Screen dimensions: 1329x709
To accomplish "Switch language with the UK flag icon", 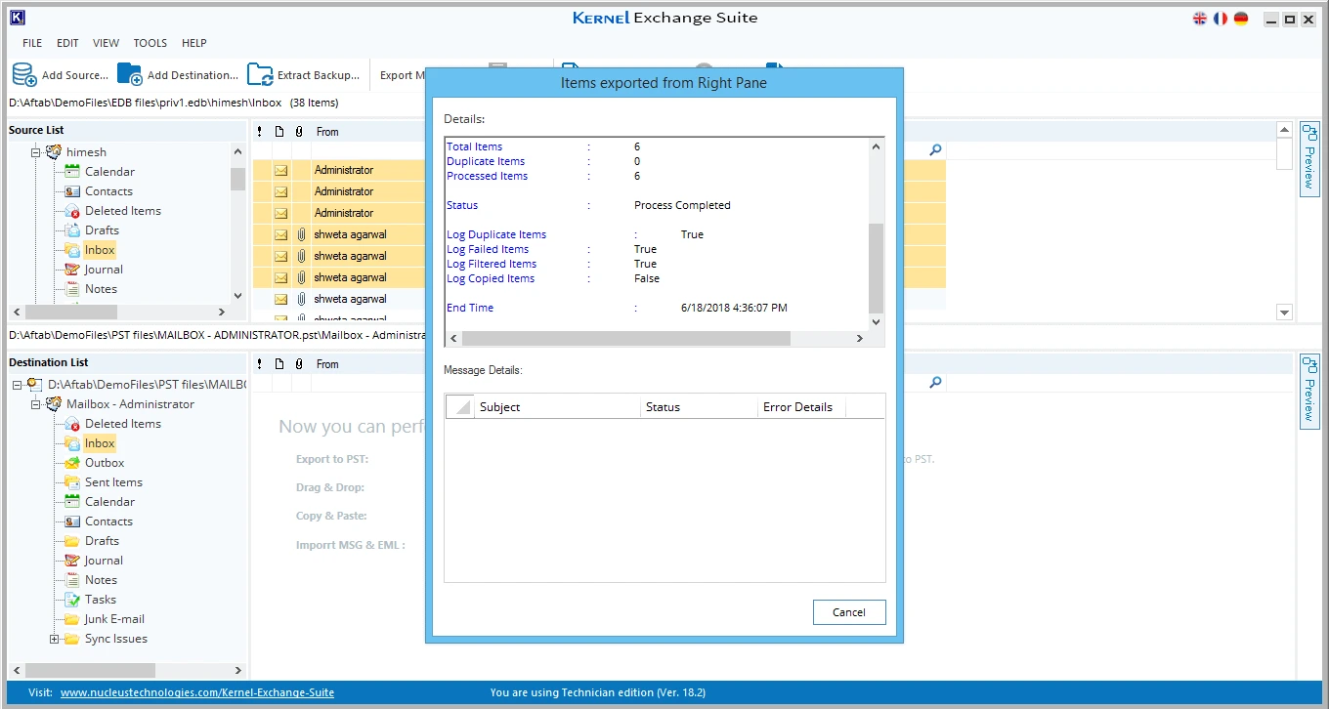I will click(x=1200, y=19).
